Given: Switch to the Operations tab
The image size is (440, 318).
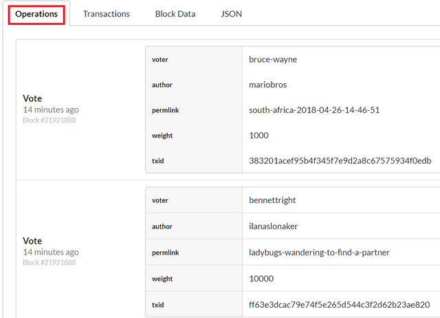Looking at the screenshot, I should 36,14.
